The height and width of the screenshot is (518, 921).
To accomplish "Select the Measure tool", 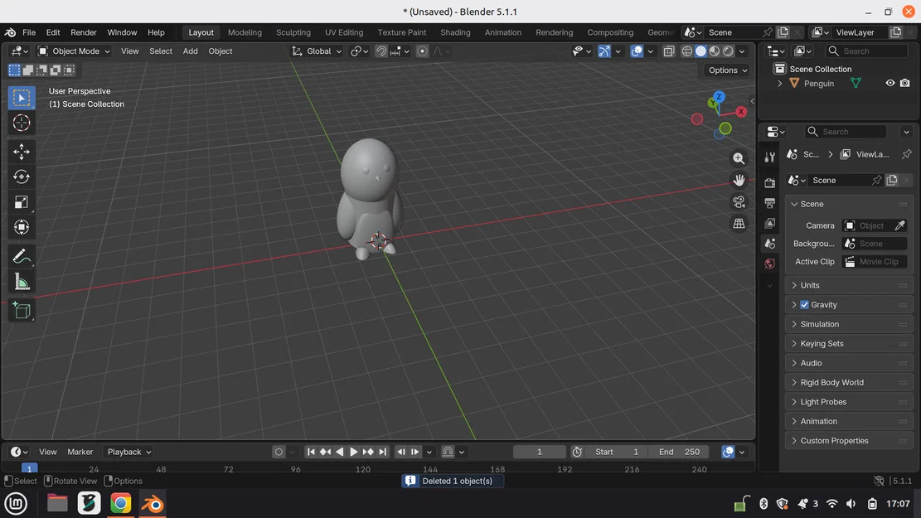I will (x=22, y=282).
